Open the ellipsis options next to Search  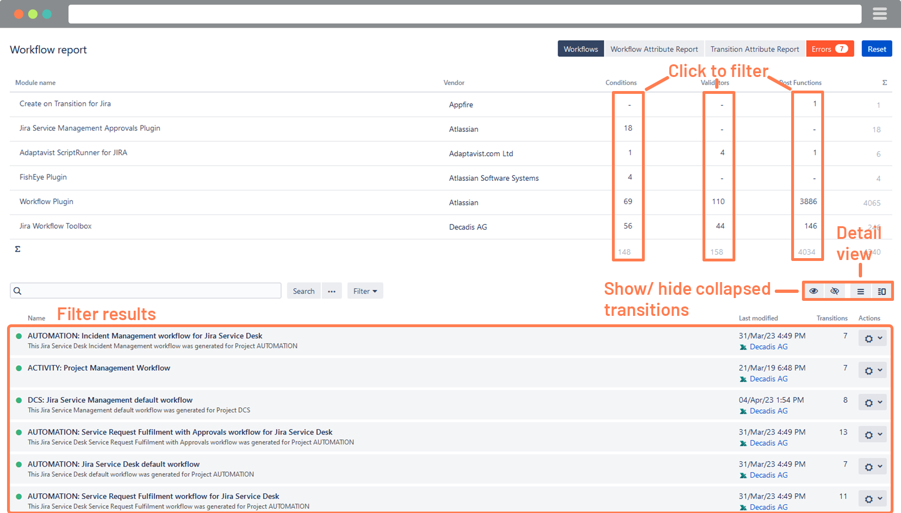[x=332, y=291]
